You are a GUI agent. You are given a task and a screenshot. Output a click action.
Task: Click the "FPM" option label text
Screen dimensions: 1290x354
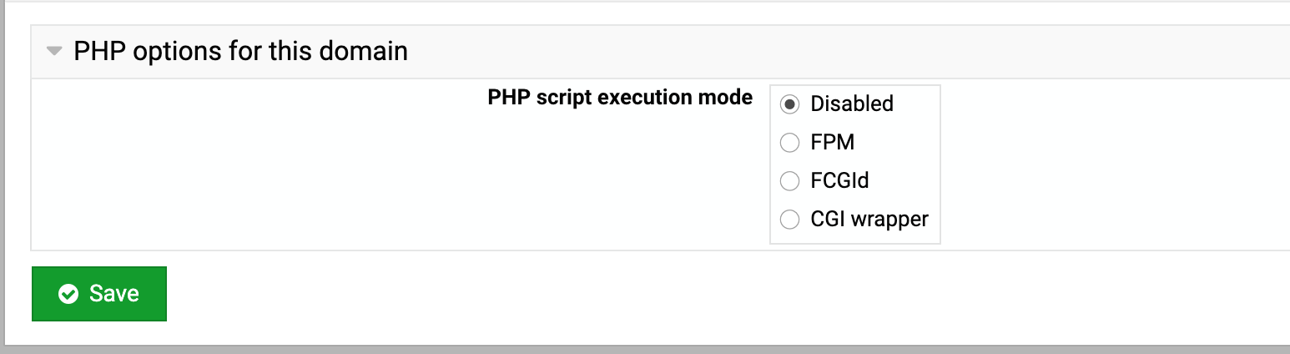click(833, 143)
